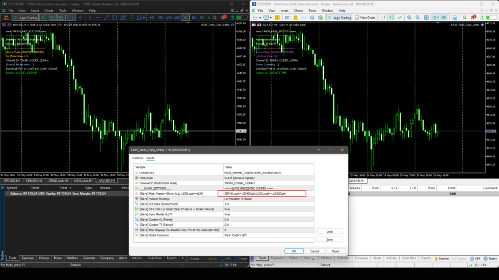Open the GER40.cash,H1 chart tab in FTMO
499x280 pixels.
(x=58, y=180)
